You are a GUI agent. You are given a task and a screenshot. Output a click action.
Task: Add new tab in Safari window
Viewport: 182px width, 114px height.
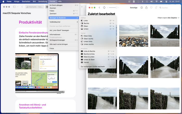pos(82,7)
